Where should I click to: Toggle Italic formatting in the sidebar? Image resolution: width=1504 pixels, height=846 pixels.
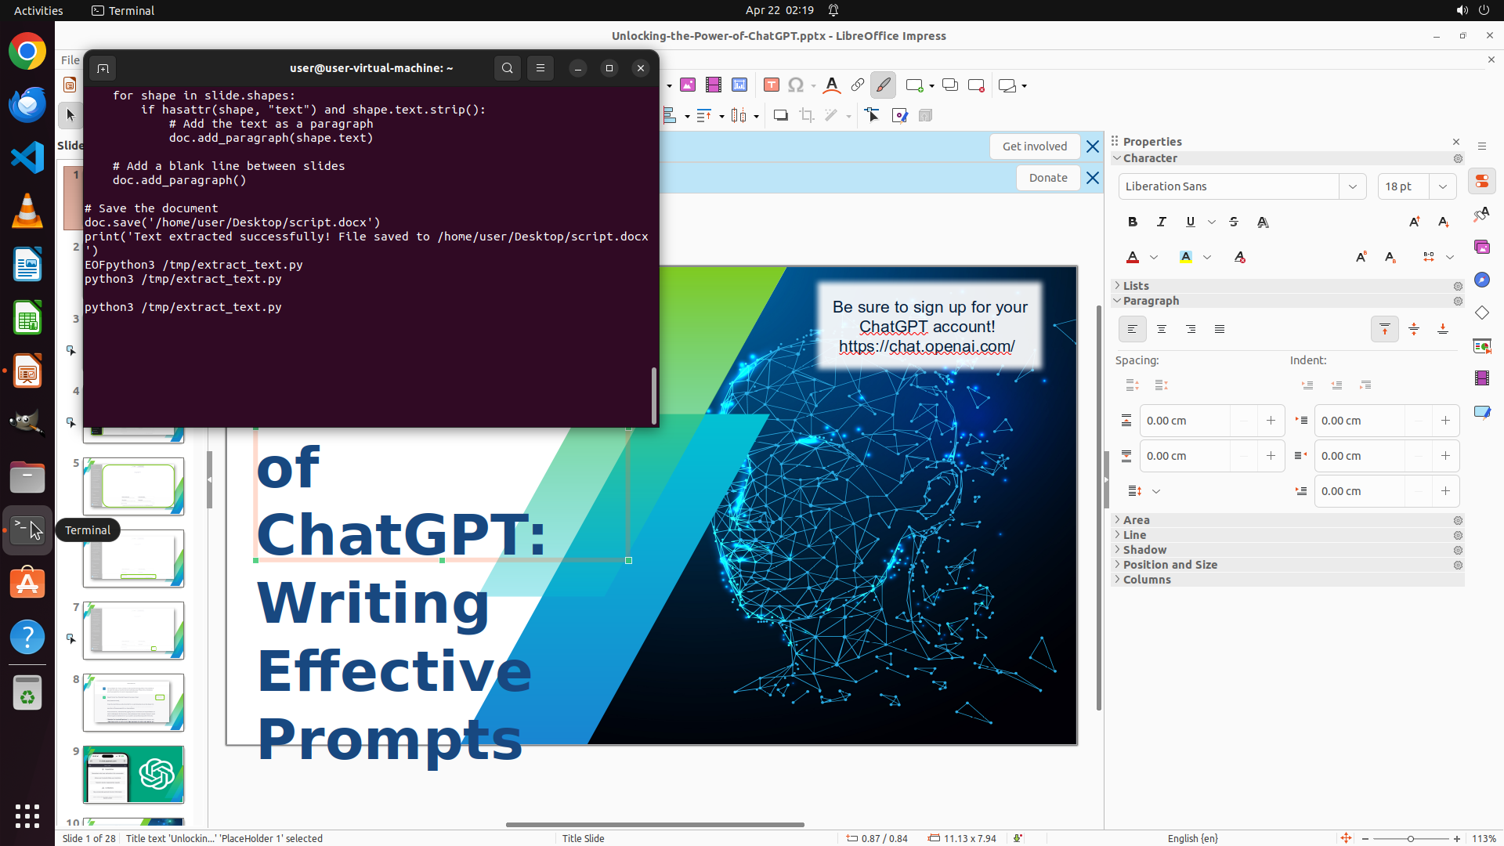[x=1162, y=222]
